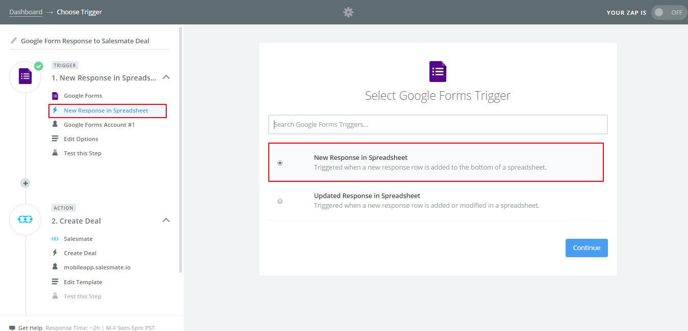Click lightning bolt icon beside New Response in Spreadsheet
This screenshot has width=688, height=331.
(x=55, y=110)
